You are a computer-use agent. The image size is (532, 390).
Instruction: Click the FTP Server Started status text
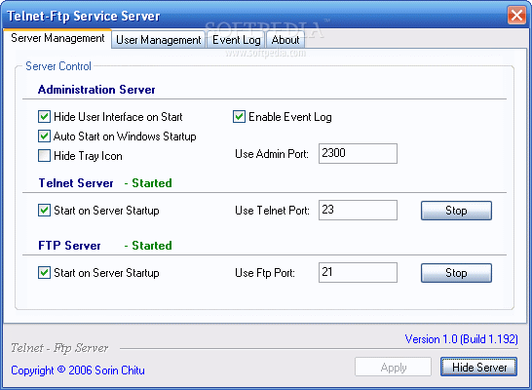tap(148, 246)
